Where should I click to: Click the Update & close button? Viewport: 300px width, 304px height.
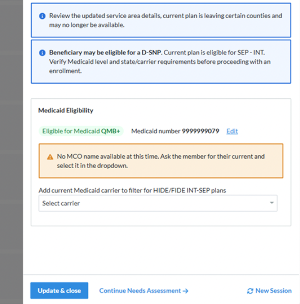click(59, 290)
